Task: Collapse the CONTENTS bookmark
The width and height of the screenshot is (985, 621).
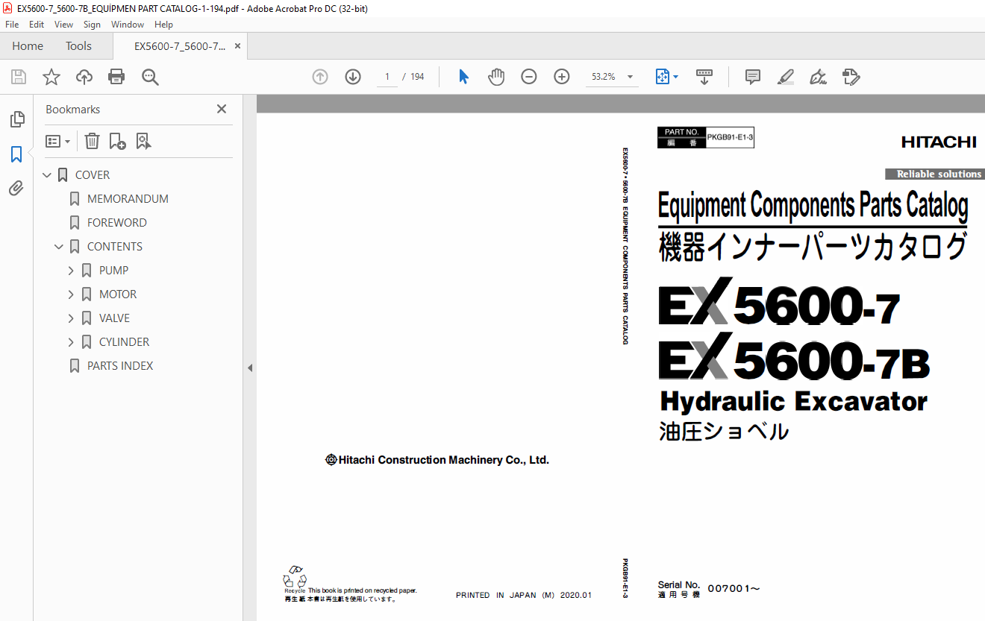Action: point(59,247)
